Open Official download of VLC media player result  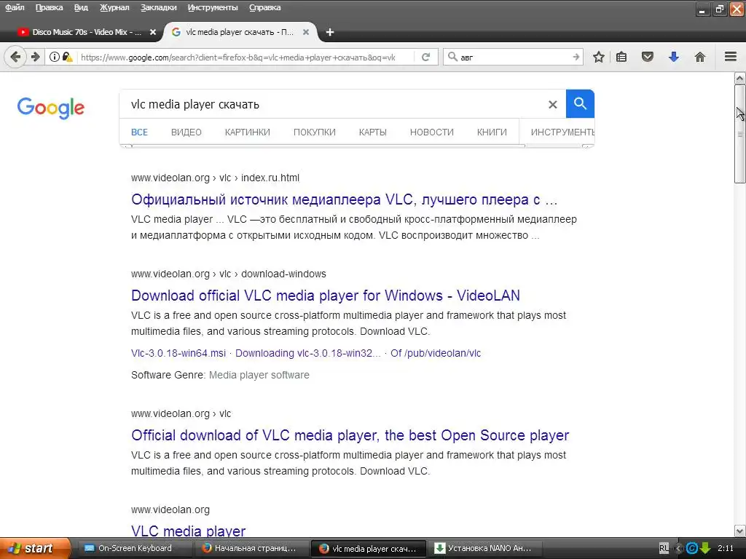[x=350, y=435]
